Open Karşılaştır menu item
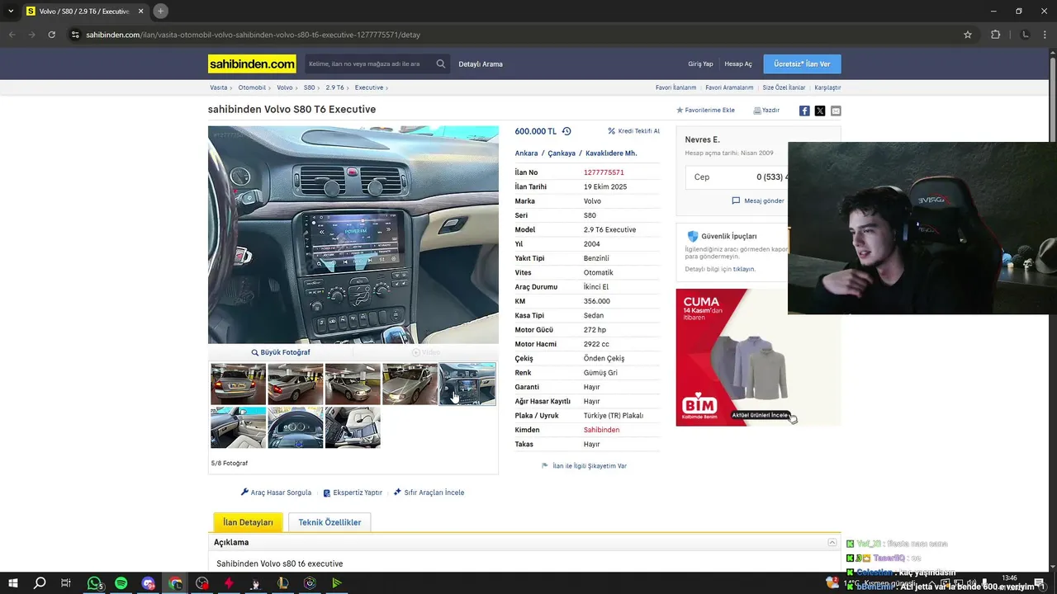1057x594 pixels. (x=827, y=87)
